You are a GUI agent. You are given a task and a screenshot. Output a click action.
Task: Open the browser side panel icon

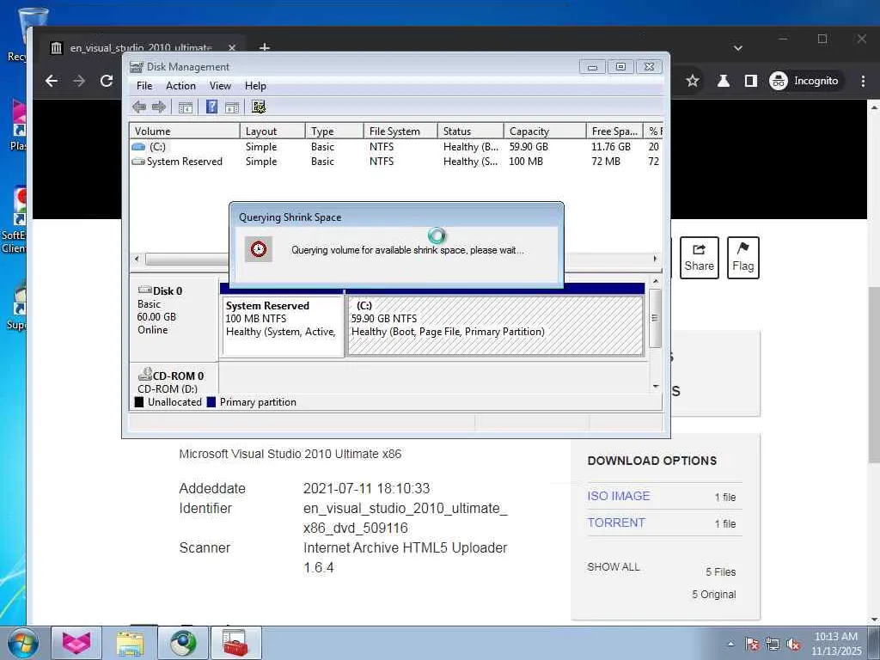click(751, 81)
